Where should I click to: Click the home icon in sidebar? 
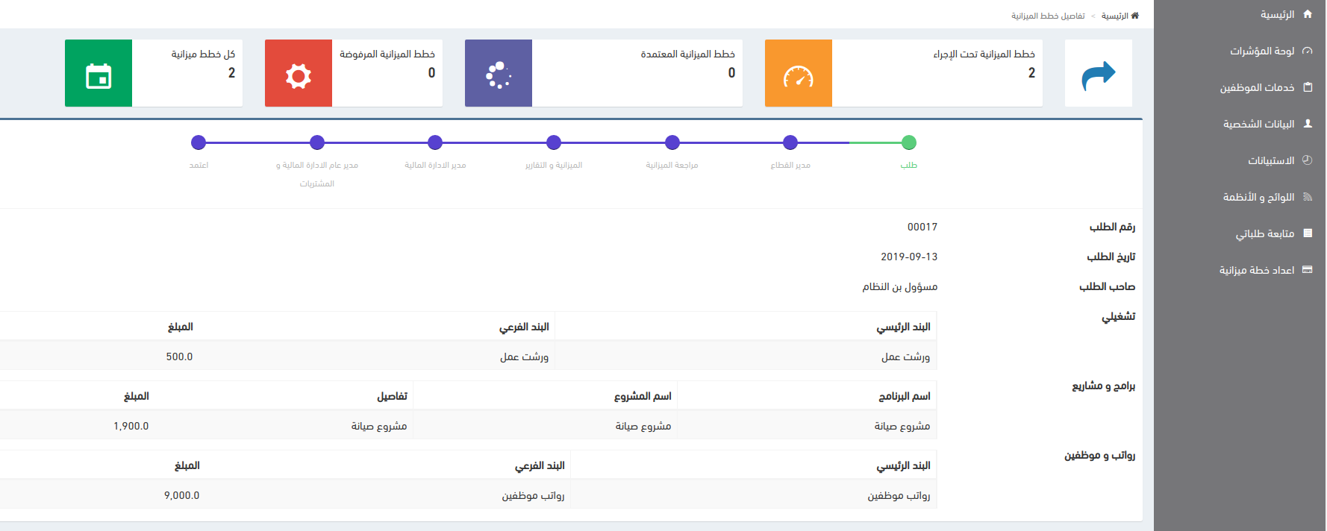coord(1307,14)
